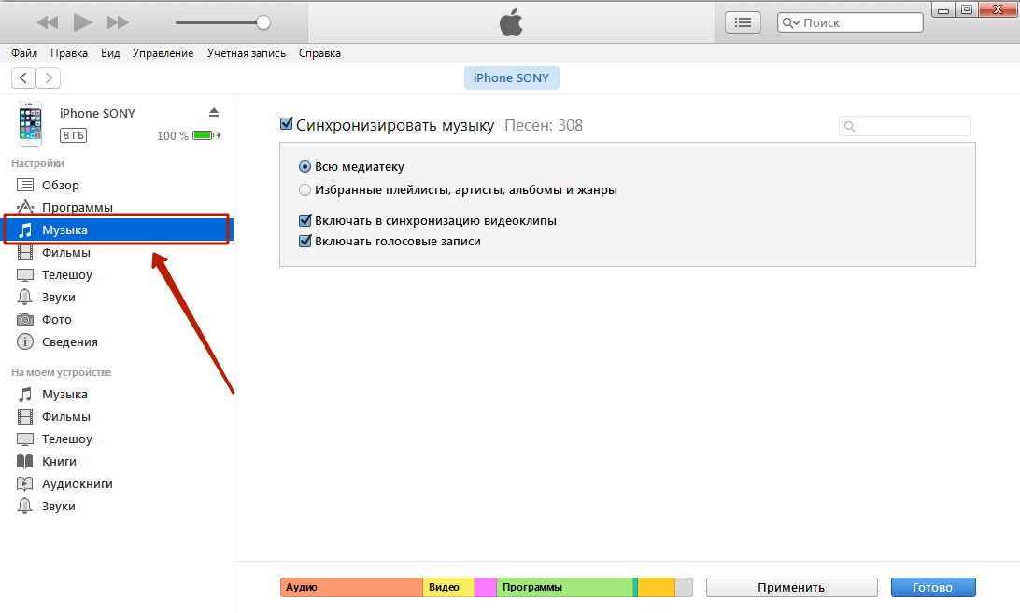Screen dimensions: 1020x613
Task: Toggle Включать голосовые записи checkbox
Action: tap(305, 241)
